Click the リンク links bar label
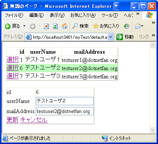 point(144,37)
